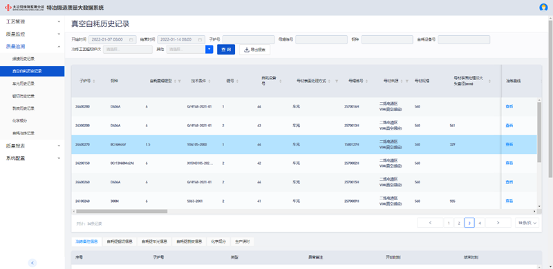Screen dimensions: 553x269
Task: Go to the next page of results
Action: tap(498, 223)
